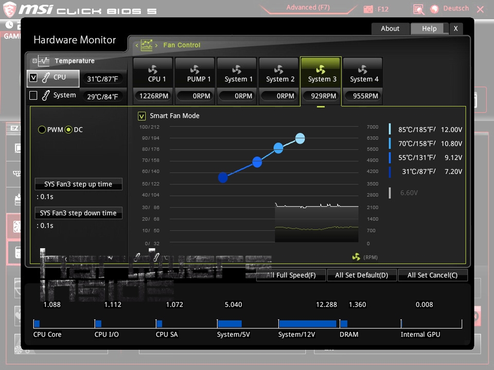This screenshot has width=494, height=370.
Task: Click the thermometer icon in the CPU temperature row
Action: (46, 78)
